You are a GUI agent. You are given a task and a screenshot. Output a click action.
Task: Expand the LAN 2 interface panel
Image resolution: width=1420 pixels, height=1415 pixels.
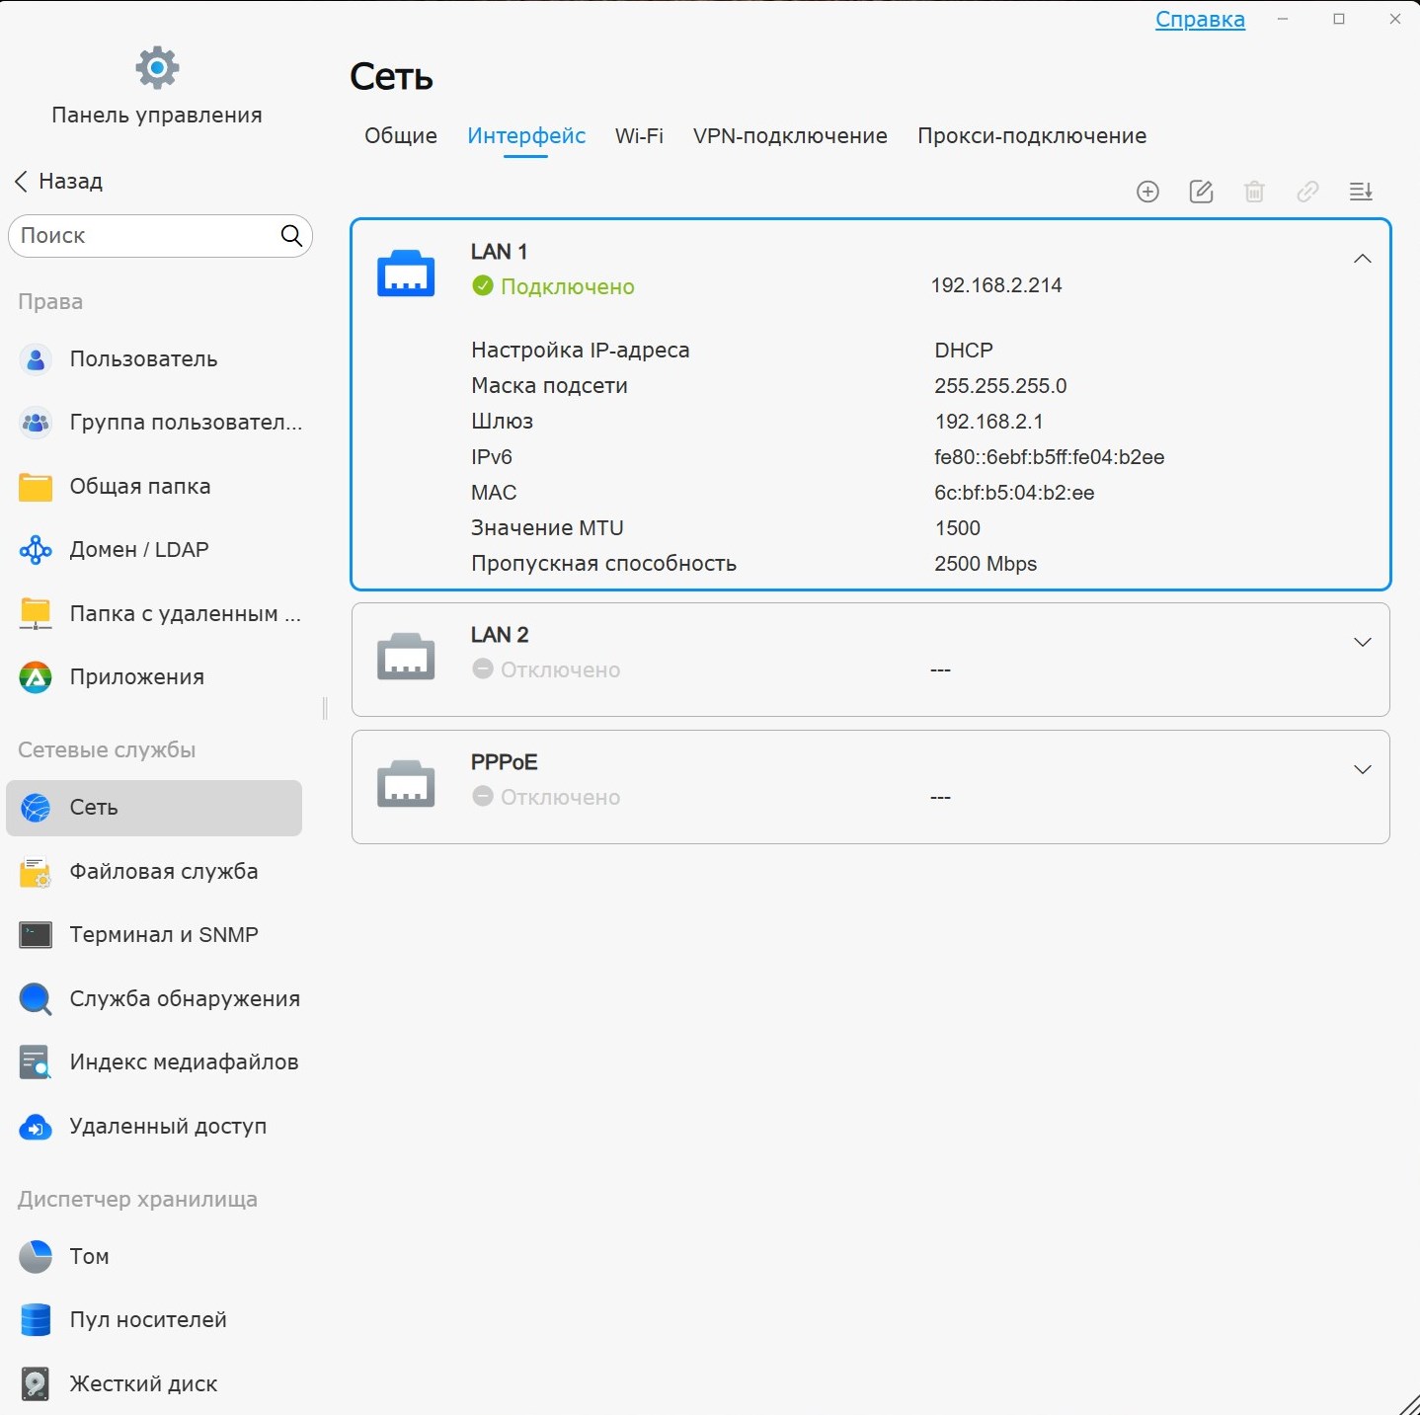click(1362, 643)
